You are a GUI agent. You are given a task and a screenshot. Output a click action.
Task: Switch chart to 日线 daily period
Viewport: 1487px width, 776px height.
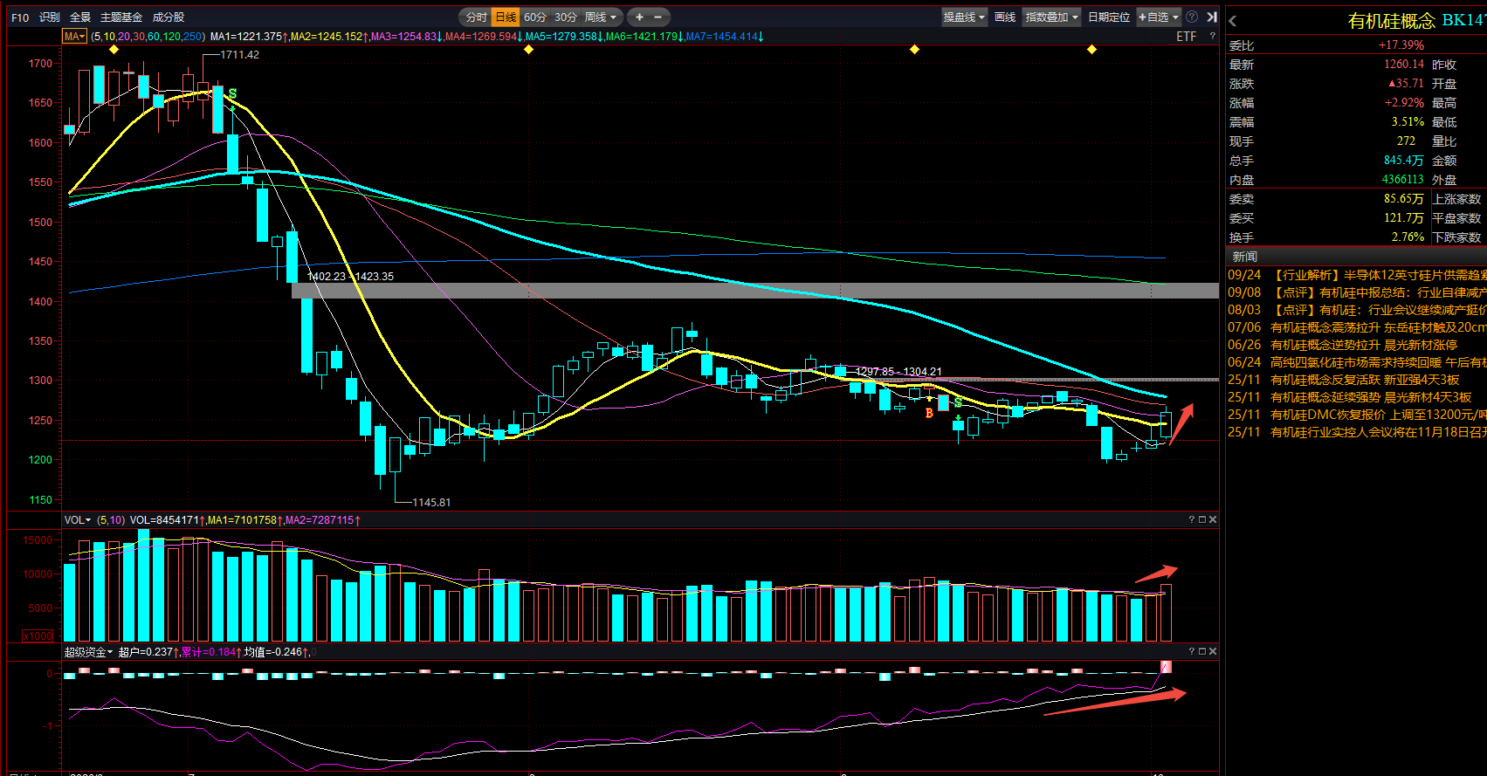506,17
